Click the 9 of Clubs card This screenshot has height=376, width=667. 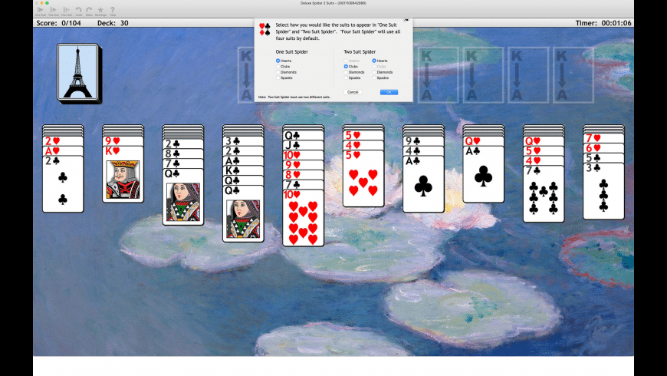coord(423,141)
